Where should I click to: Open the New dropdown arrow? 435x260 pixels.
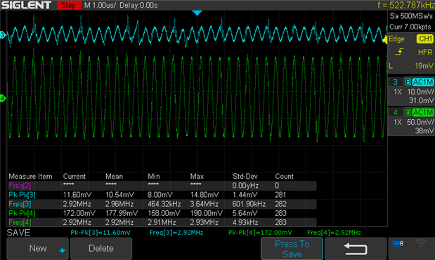point(62,251)
